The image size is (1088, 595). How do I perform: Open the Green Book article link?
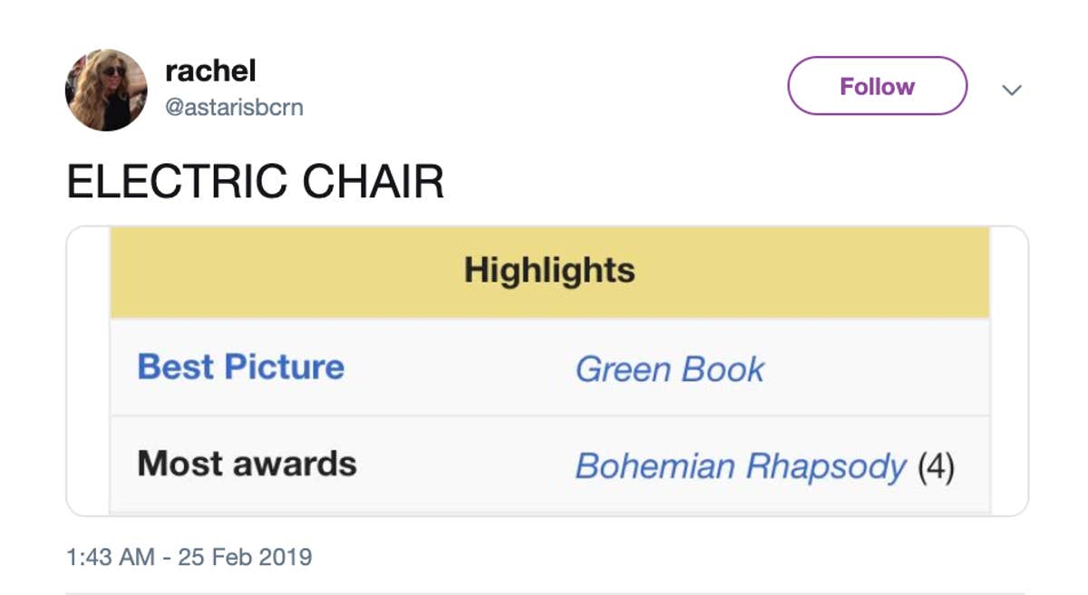pyautogui.click(x=668, y=368)
